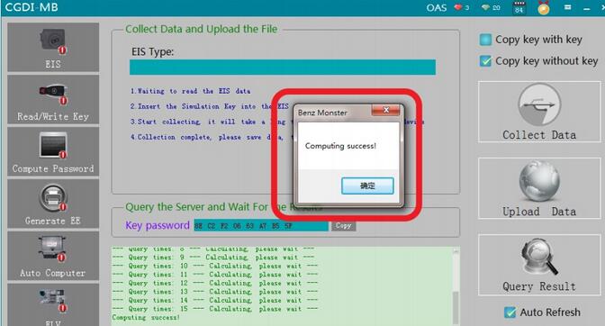Click the EIS Type field bar
Screen dimensions: 605x326
(x=283, y=68)
